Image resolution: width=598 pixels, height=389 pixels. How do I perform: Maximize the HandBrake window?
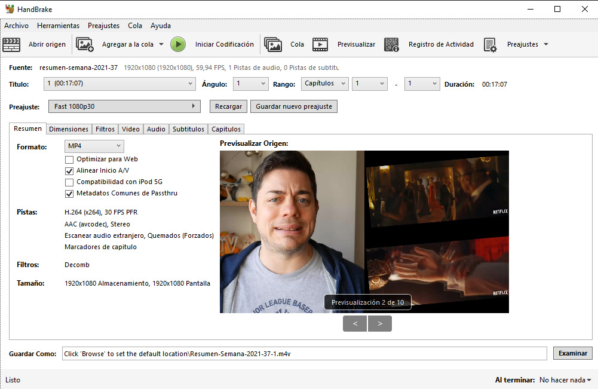pyautogui.click(x=557, y=9)
